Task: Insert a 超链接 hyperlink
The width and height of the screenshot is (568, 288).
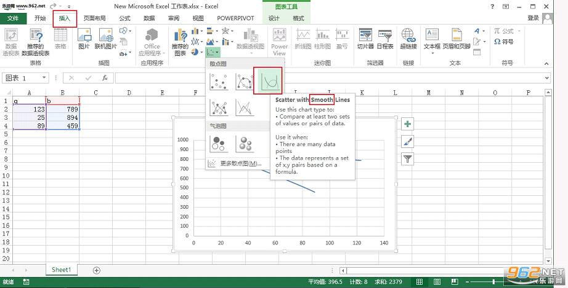Action: pos(408,39)
